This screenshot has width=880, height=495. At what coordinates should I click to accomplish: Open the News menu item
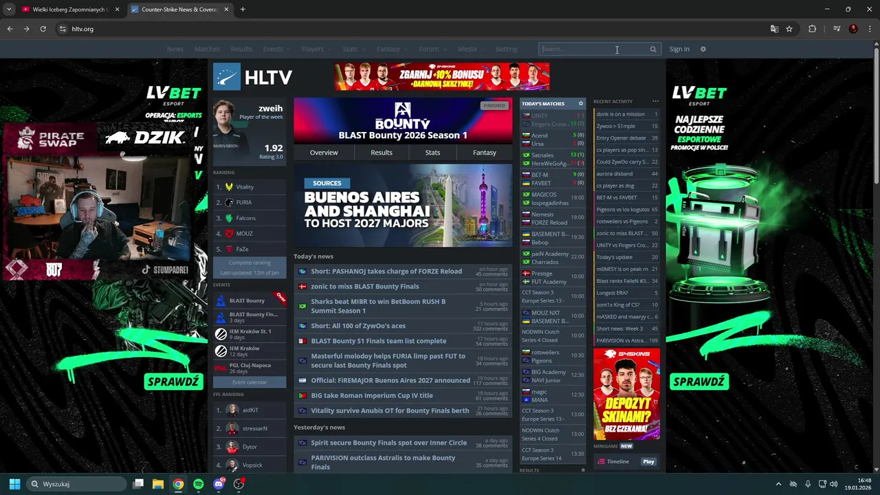175,49
